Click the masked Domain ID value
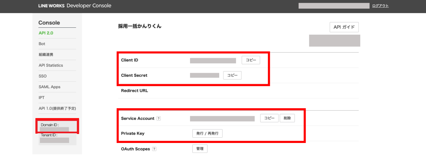 point(54,129)
